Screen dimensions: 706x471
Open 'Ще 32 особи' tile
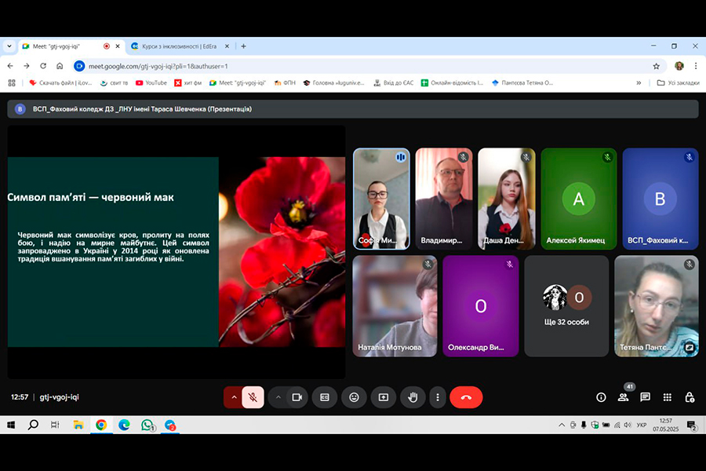click(566, 306)
